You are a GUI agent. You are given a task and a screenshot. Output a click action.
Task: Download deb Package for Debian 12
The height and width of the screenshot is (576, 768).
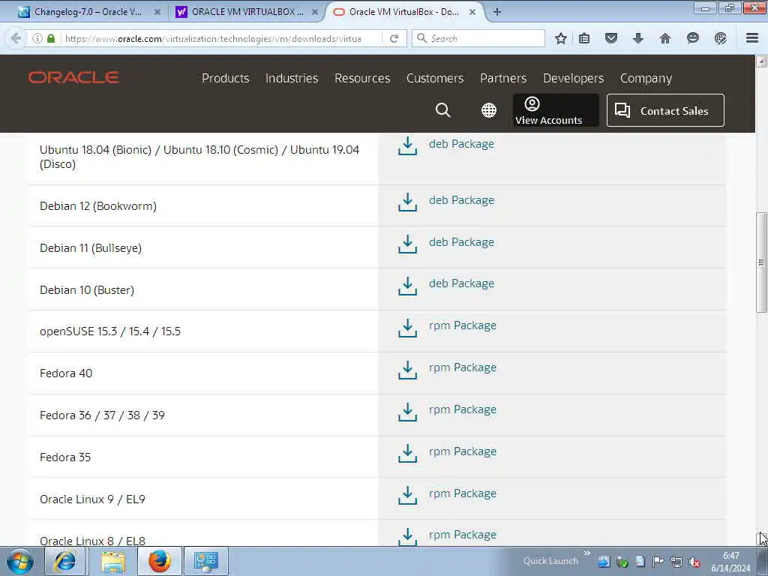pyautogui.click(x=461, y=200)
